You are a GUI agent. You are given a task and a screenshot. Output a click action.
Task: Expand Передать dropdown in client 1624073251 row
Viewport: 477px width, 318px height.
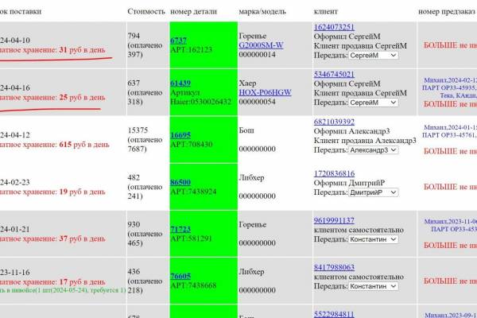[x=373, y=56]
